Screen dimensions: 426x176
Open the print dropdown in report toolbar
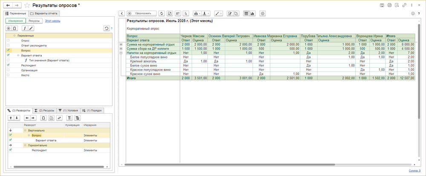[198, 14]
